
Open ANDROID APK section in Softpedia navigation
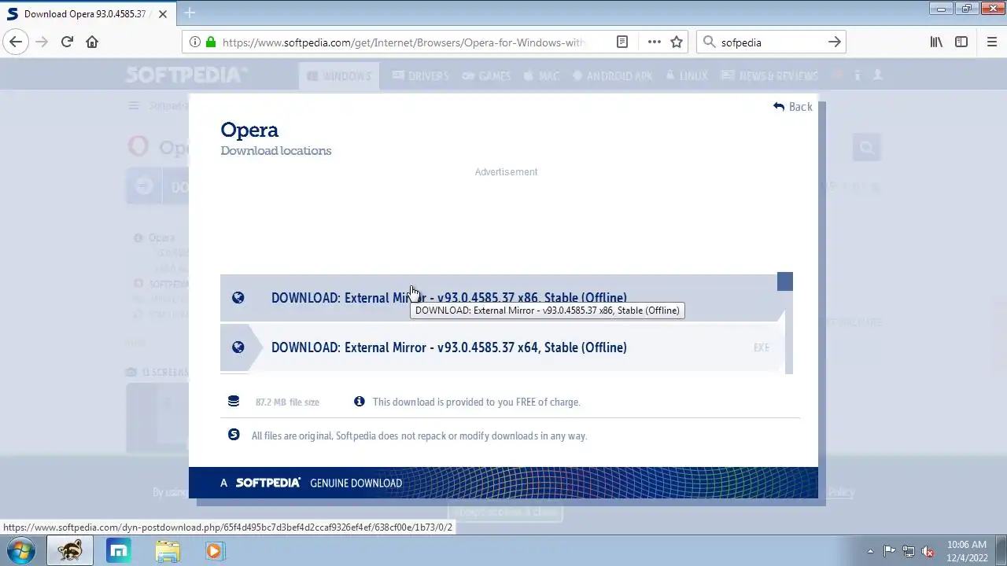(612, 76)
